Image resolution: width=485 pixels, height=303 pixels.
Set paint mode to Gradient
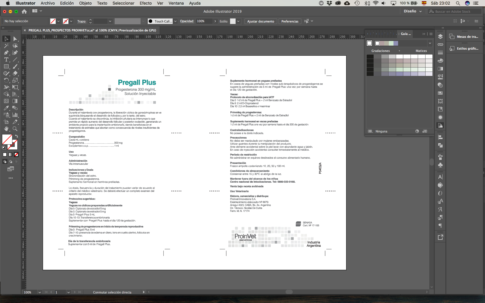(x=10, y=155)
